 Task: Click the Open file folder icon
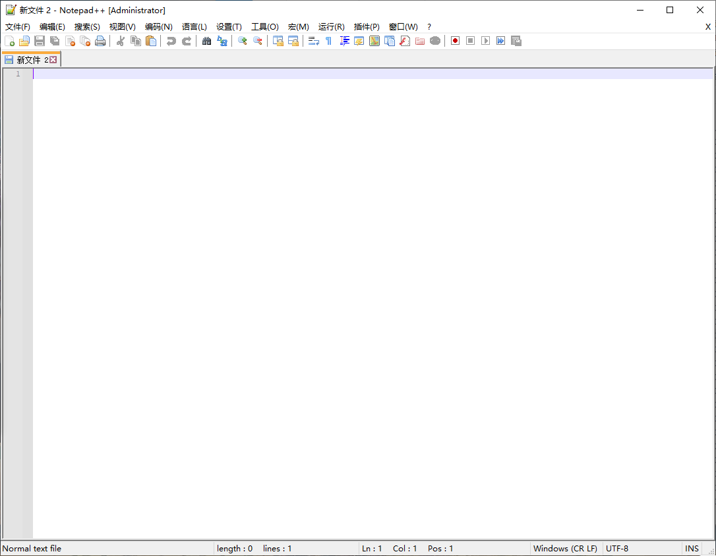coord(24,41)
